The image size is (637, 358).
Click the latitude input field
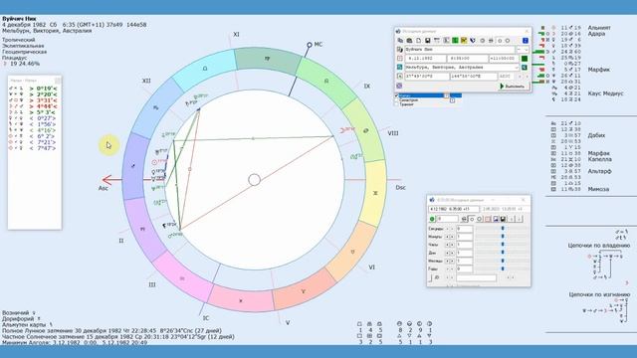(427, 77)
